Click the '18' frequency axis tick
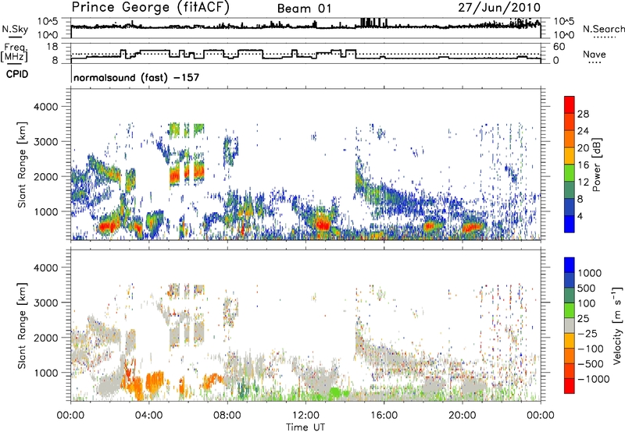Viewport: 625px width, 432px height. (x=52, y=47)
